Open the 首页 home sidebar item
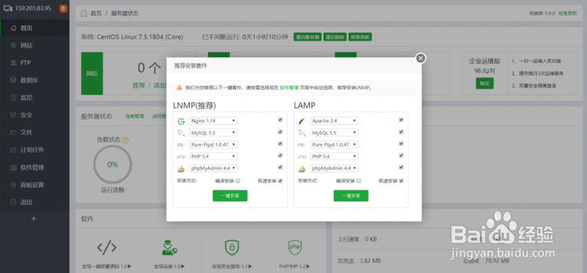The width and height of the screenshot is (587, 273). pos(35,28)
